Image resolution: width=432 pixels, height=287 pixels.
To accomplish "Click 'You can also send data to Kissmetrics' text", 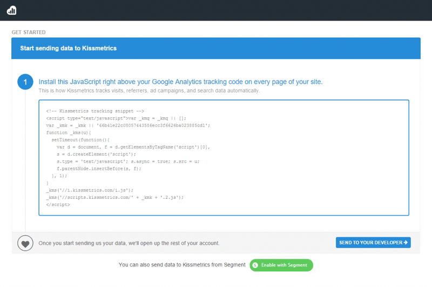I will (182, 265).
